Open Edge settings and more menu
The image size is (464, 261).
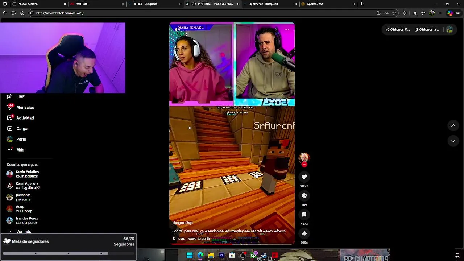(x=440, y=13)
